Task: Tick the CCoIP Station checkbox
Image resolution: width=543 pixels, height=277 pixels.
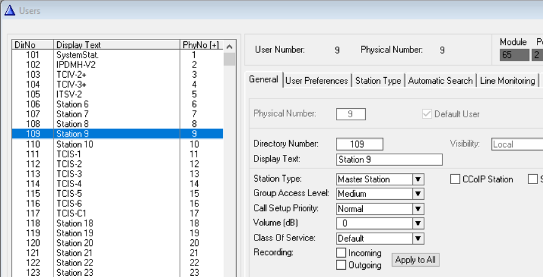Action: pos(455,179)
